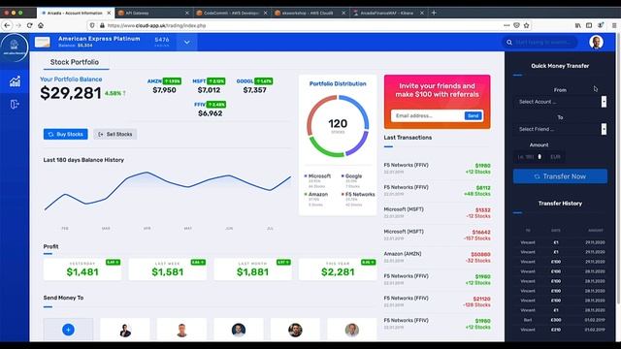
Task: Click the Amazon legend entry
Action: (316, 199)
